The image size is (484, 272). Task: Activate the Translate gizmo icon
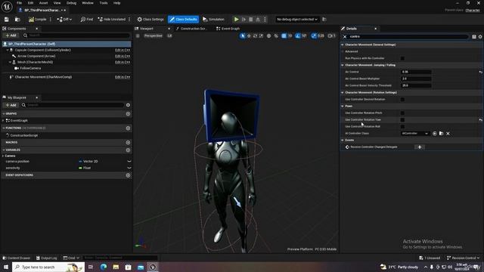(249, 36)
